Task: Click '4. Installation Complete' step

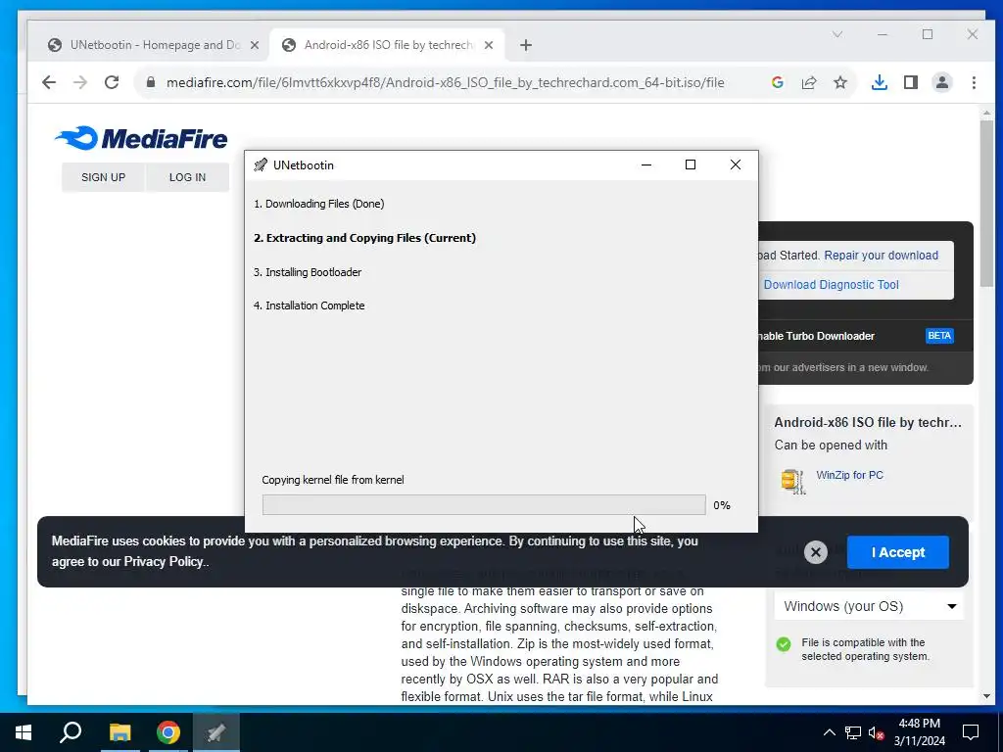Action: (309, 305)
